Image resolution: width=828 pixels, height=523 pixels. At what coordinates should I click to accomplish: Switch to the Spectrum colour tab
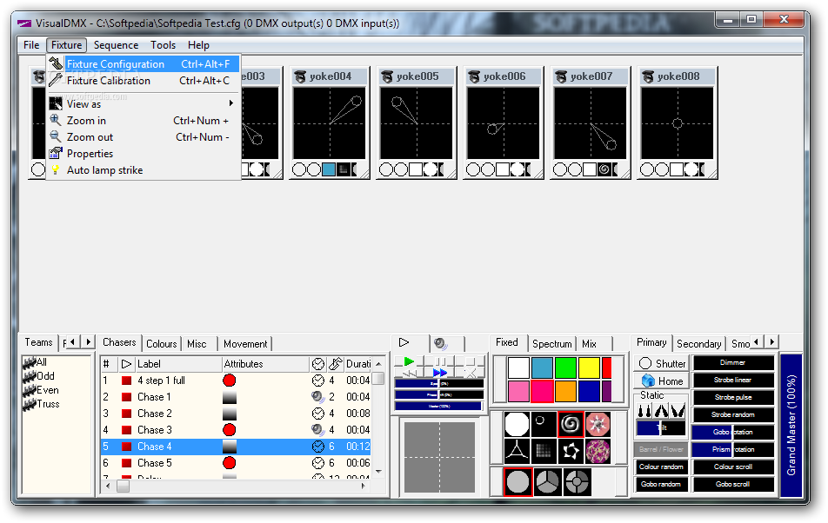(x=551, y=344)
